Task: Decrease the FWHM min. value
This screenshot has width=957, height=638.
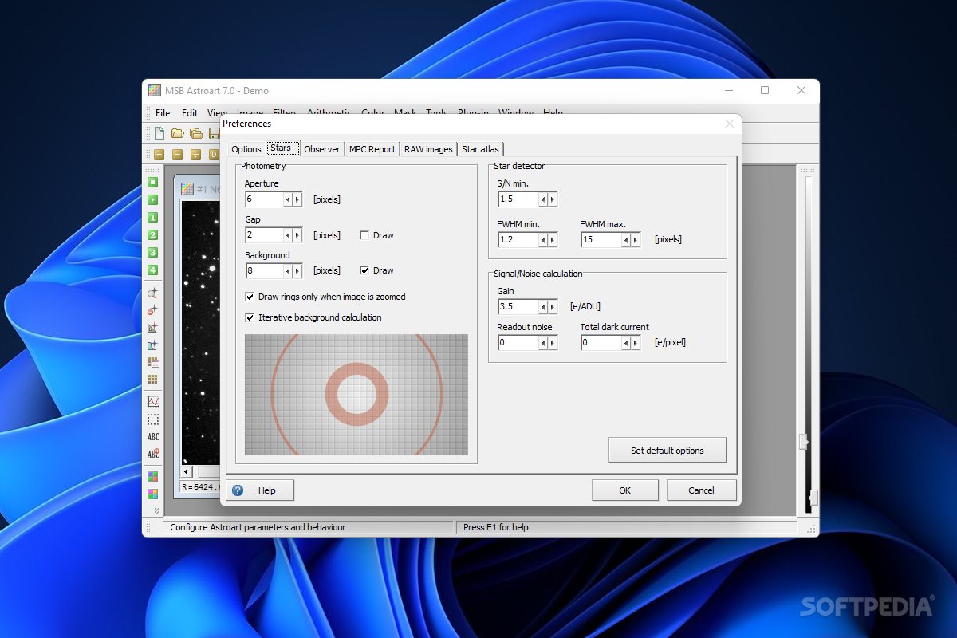Action: pyautogui.click(x=543, y=239)
